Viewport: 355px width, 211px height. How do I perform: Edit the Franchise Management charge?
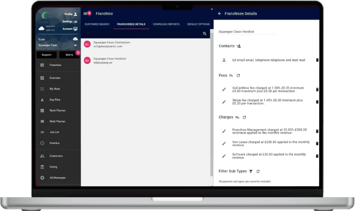[x=224, y=131]
